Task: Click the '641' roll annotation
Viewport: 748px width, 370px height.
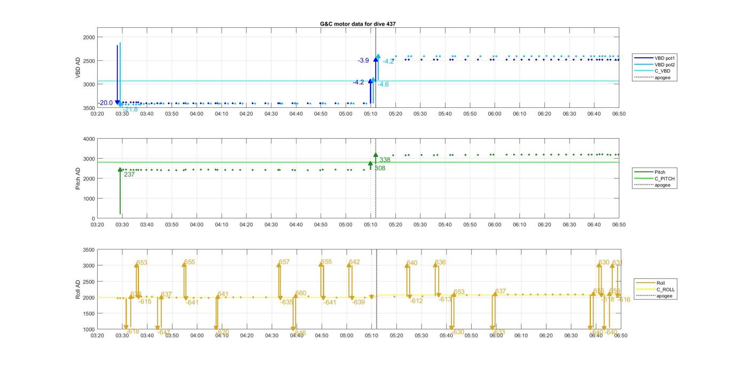Action: [x=223, y=294]
